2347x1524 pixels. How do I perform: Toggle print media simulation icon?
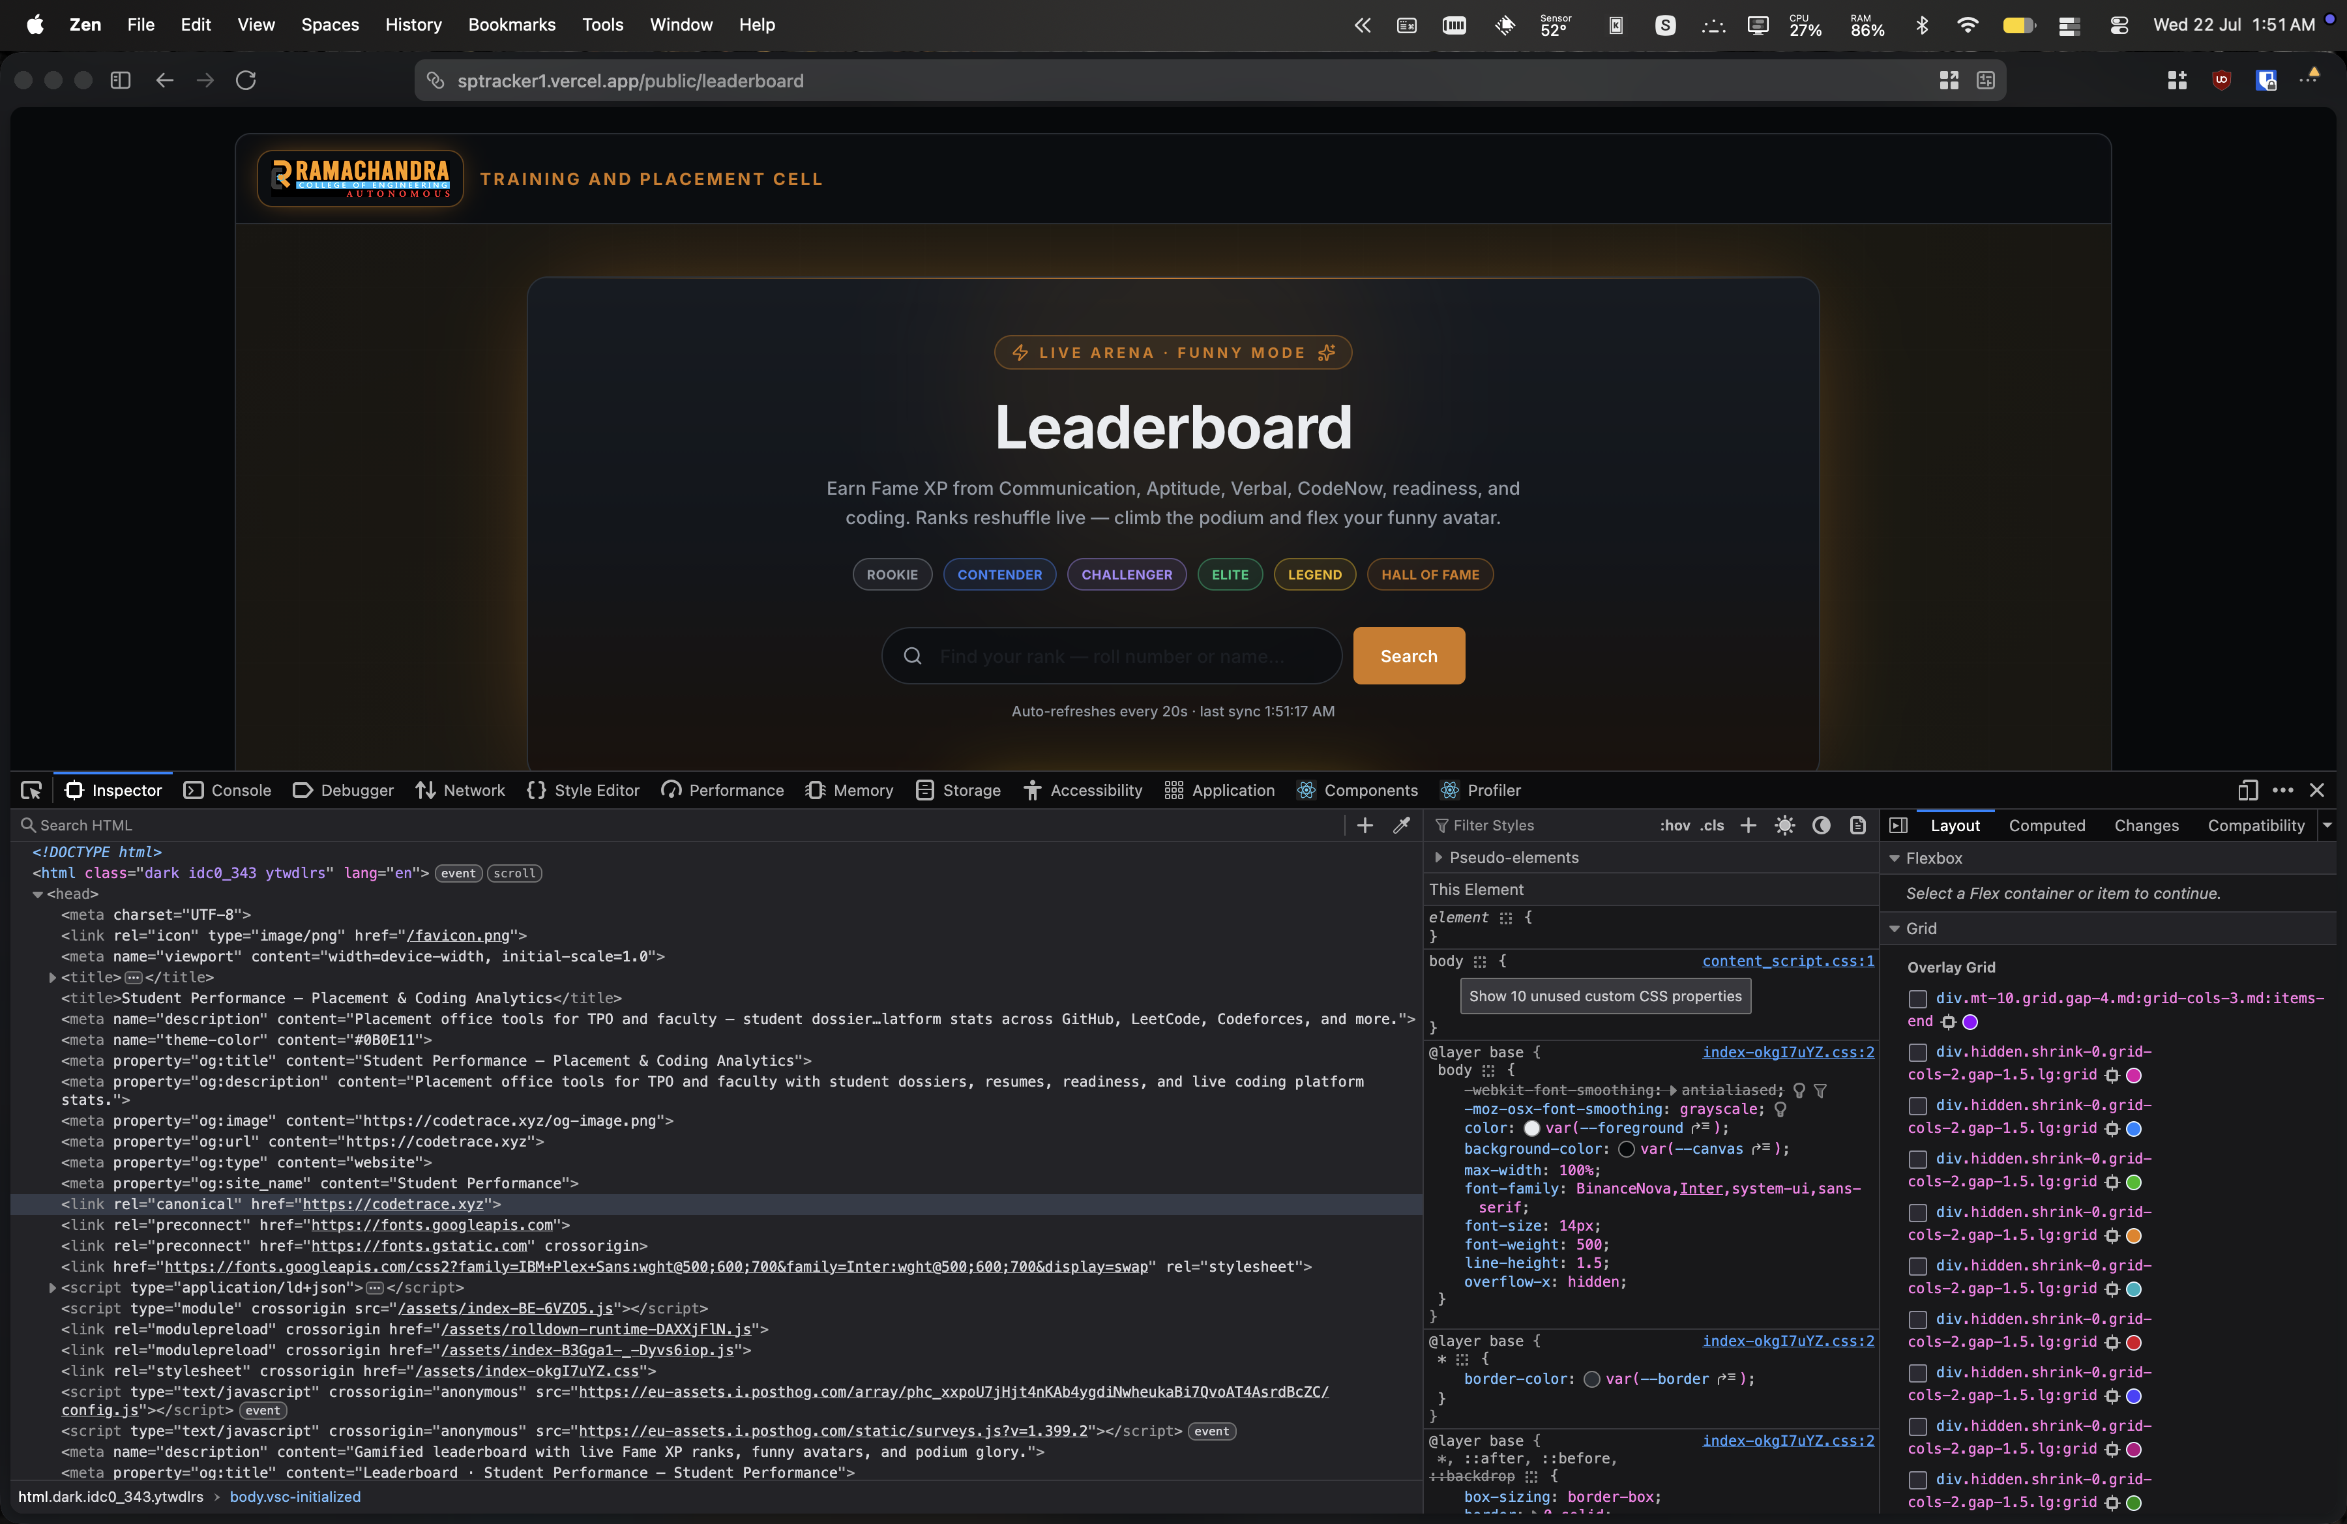(1858, 825)
